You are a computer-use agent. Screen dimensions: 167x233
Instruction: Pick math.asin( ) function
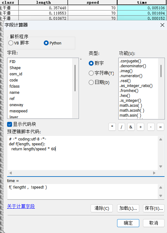[x=130, y=115]
